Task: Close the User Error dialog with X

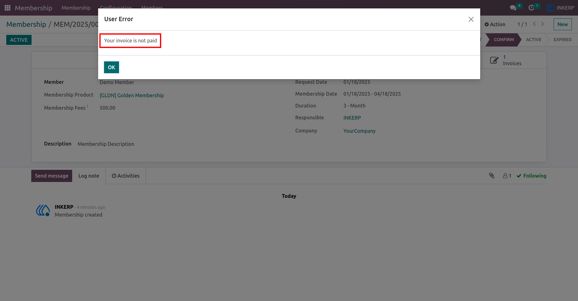Action: (471, 19)
